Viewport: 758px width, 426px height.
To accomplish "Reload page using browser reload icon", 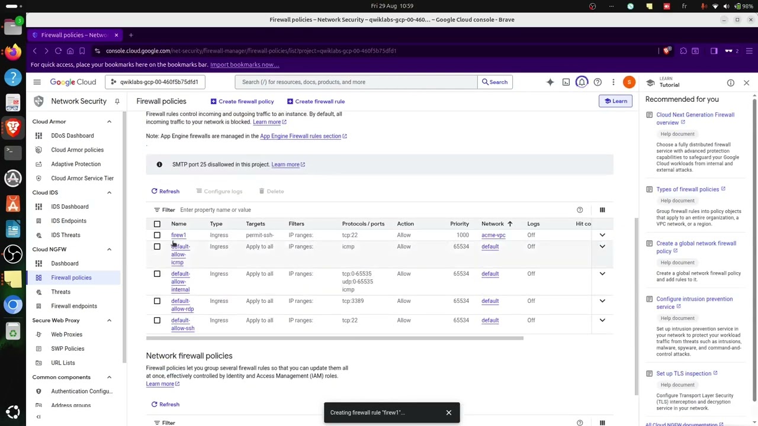I will (x=58, y=51).
